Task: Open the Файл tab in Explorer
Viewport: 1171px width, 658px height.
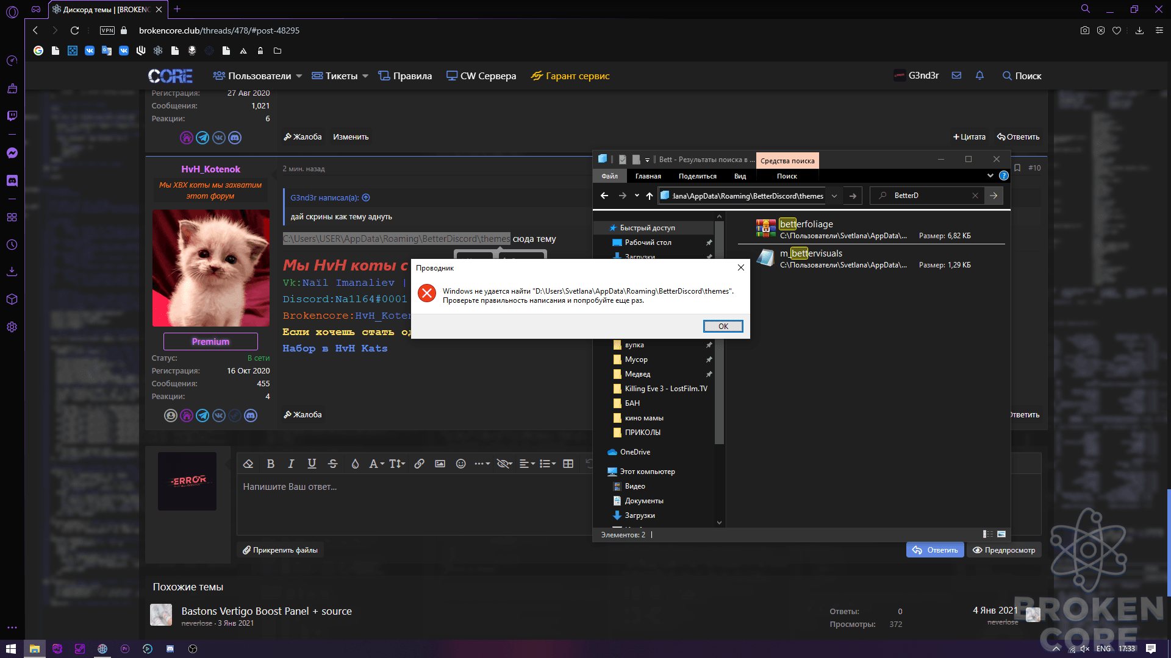Action: coord(609,176)
